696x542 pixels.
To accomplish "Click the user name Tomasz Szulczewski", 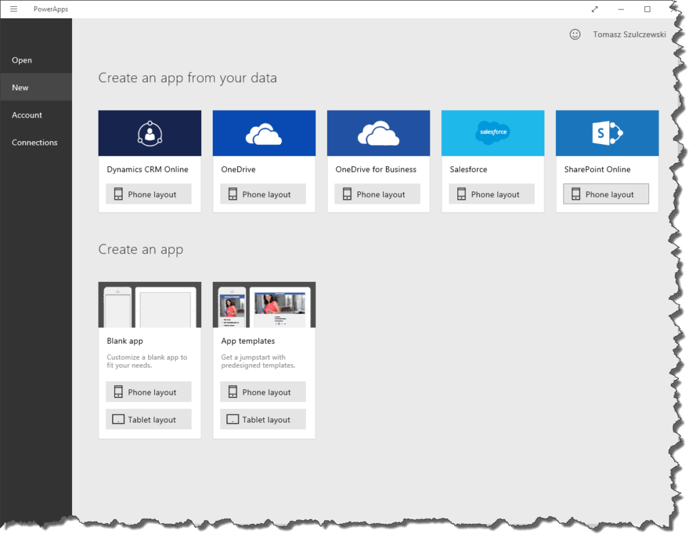I will [629, 35].
